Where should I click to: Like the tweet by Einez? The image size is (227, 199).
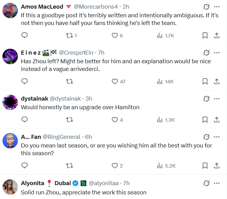115,81
